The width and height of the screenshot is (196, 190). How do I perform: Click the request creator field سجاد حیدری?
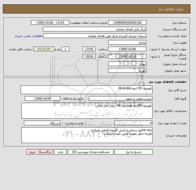[95, 36]
